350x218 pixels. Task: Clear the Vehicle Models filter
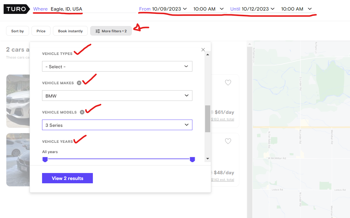pos(82,112)
